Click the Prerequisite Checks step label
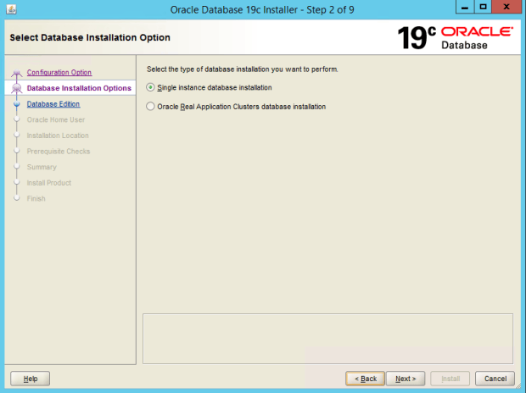This screenshot has width=526, height=393. pos(59,151)
